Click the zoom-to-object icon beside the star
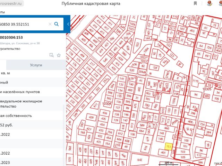Viewport: 222px width, 166px height. [x=51, y=55]
